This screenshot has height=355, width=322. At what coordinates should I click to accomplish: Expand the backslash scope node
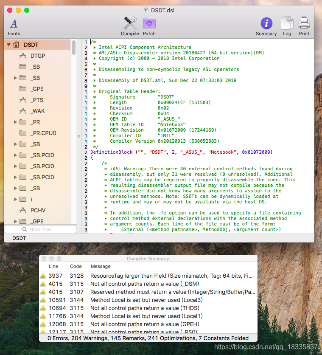tap(15, 199)
